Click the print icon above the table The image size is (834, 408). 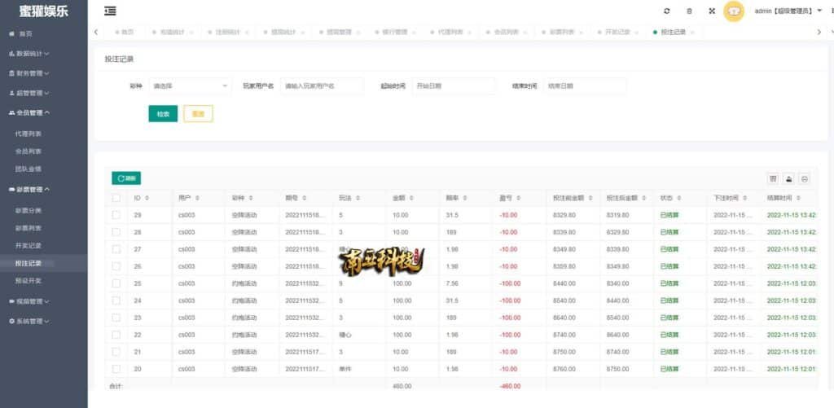click(x=804, y=178)
